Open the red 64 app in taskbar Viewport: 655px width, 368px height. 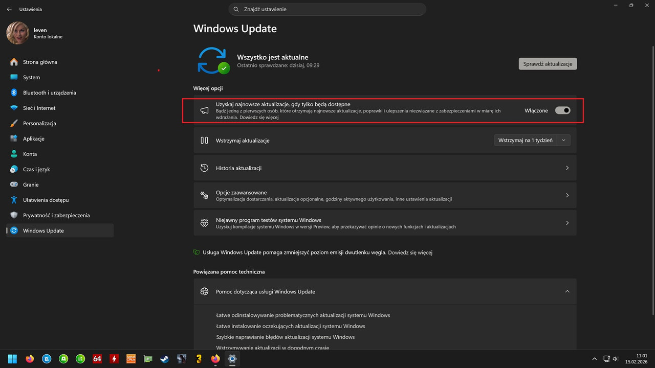97,359
